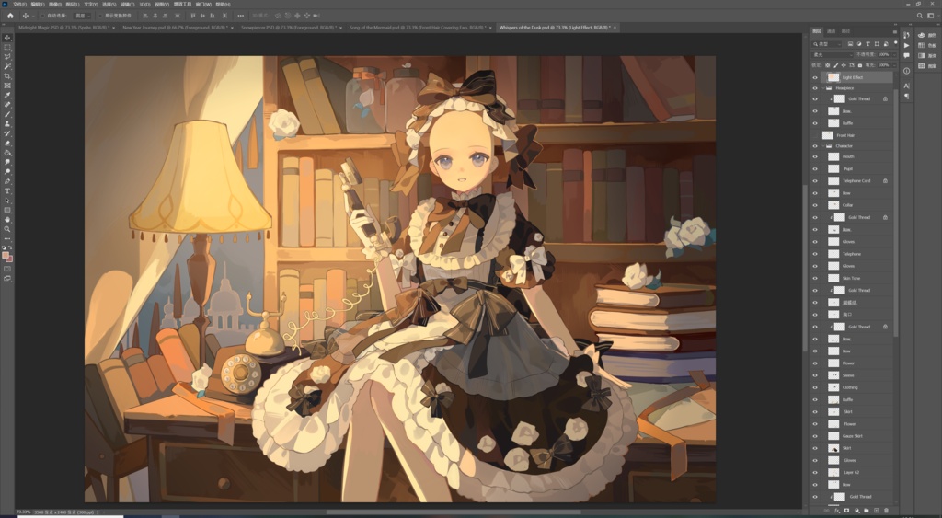Switch to Midnight Magic.PSD document tab
The height and width of the screenshot is (518, 942).
pos(63,28)
